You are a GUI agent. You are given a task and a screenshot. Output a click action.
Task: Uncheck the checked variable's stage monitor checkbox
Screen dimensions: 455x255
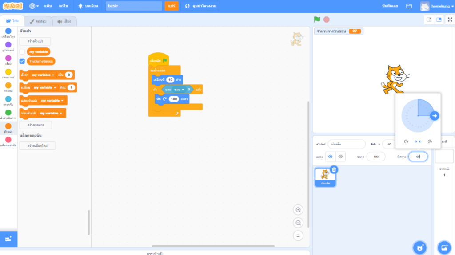pos(22,61)
